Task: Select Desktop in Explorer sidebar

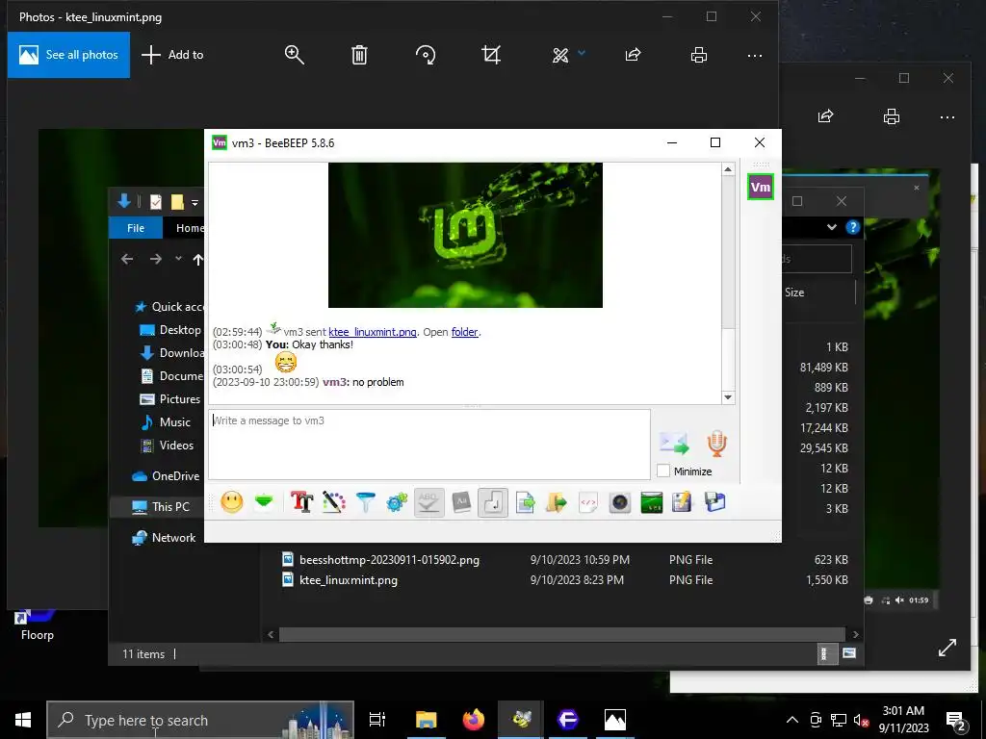Action: [x=170, y=330]
